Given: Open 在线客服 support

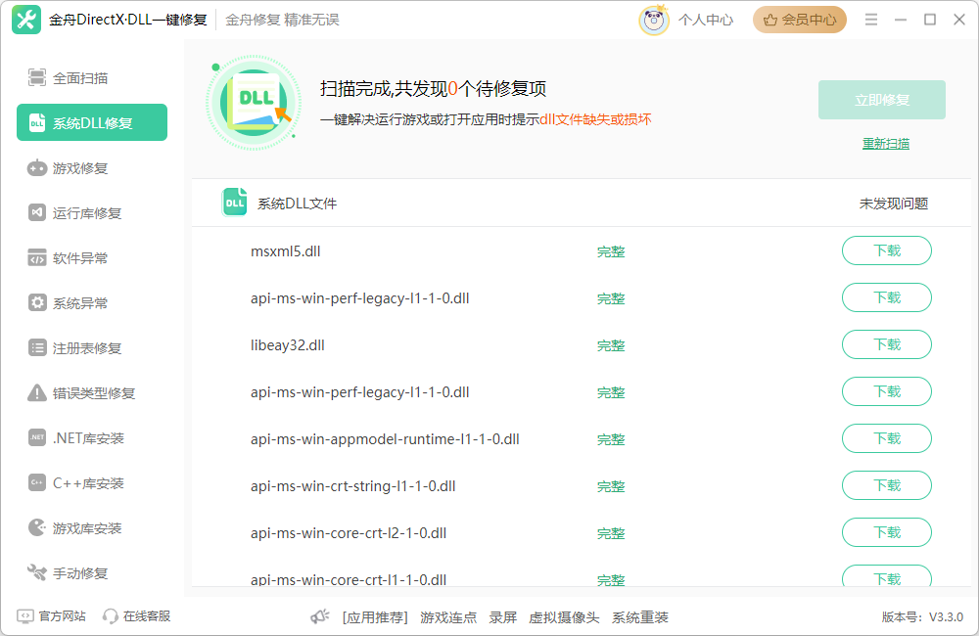Looking at the screenshot, I should [x=147, y=616].
